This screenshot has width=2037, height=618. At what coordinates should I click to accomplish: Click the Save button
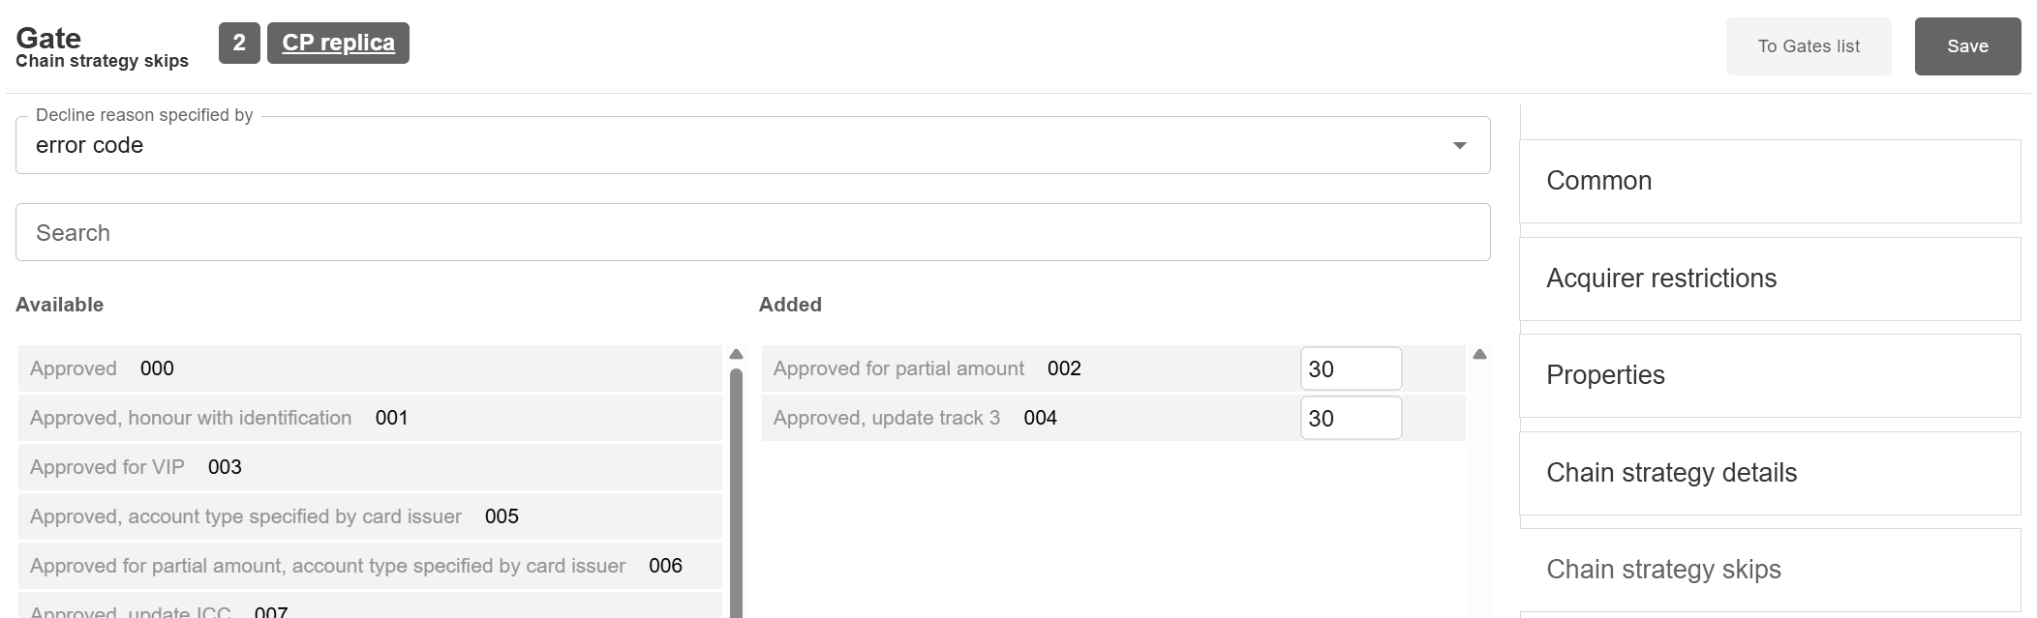pos(1967,46)
